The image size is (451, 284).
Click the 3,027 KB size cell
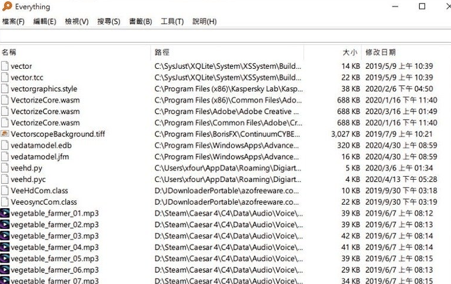(346, 134)
